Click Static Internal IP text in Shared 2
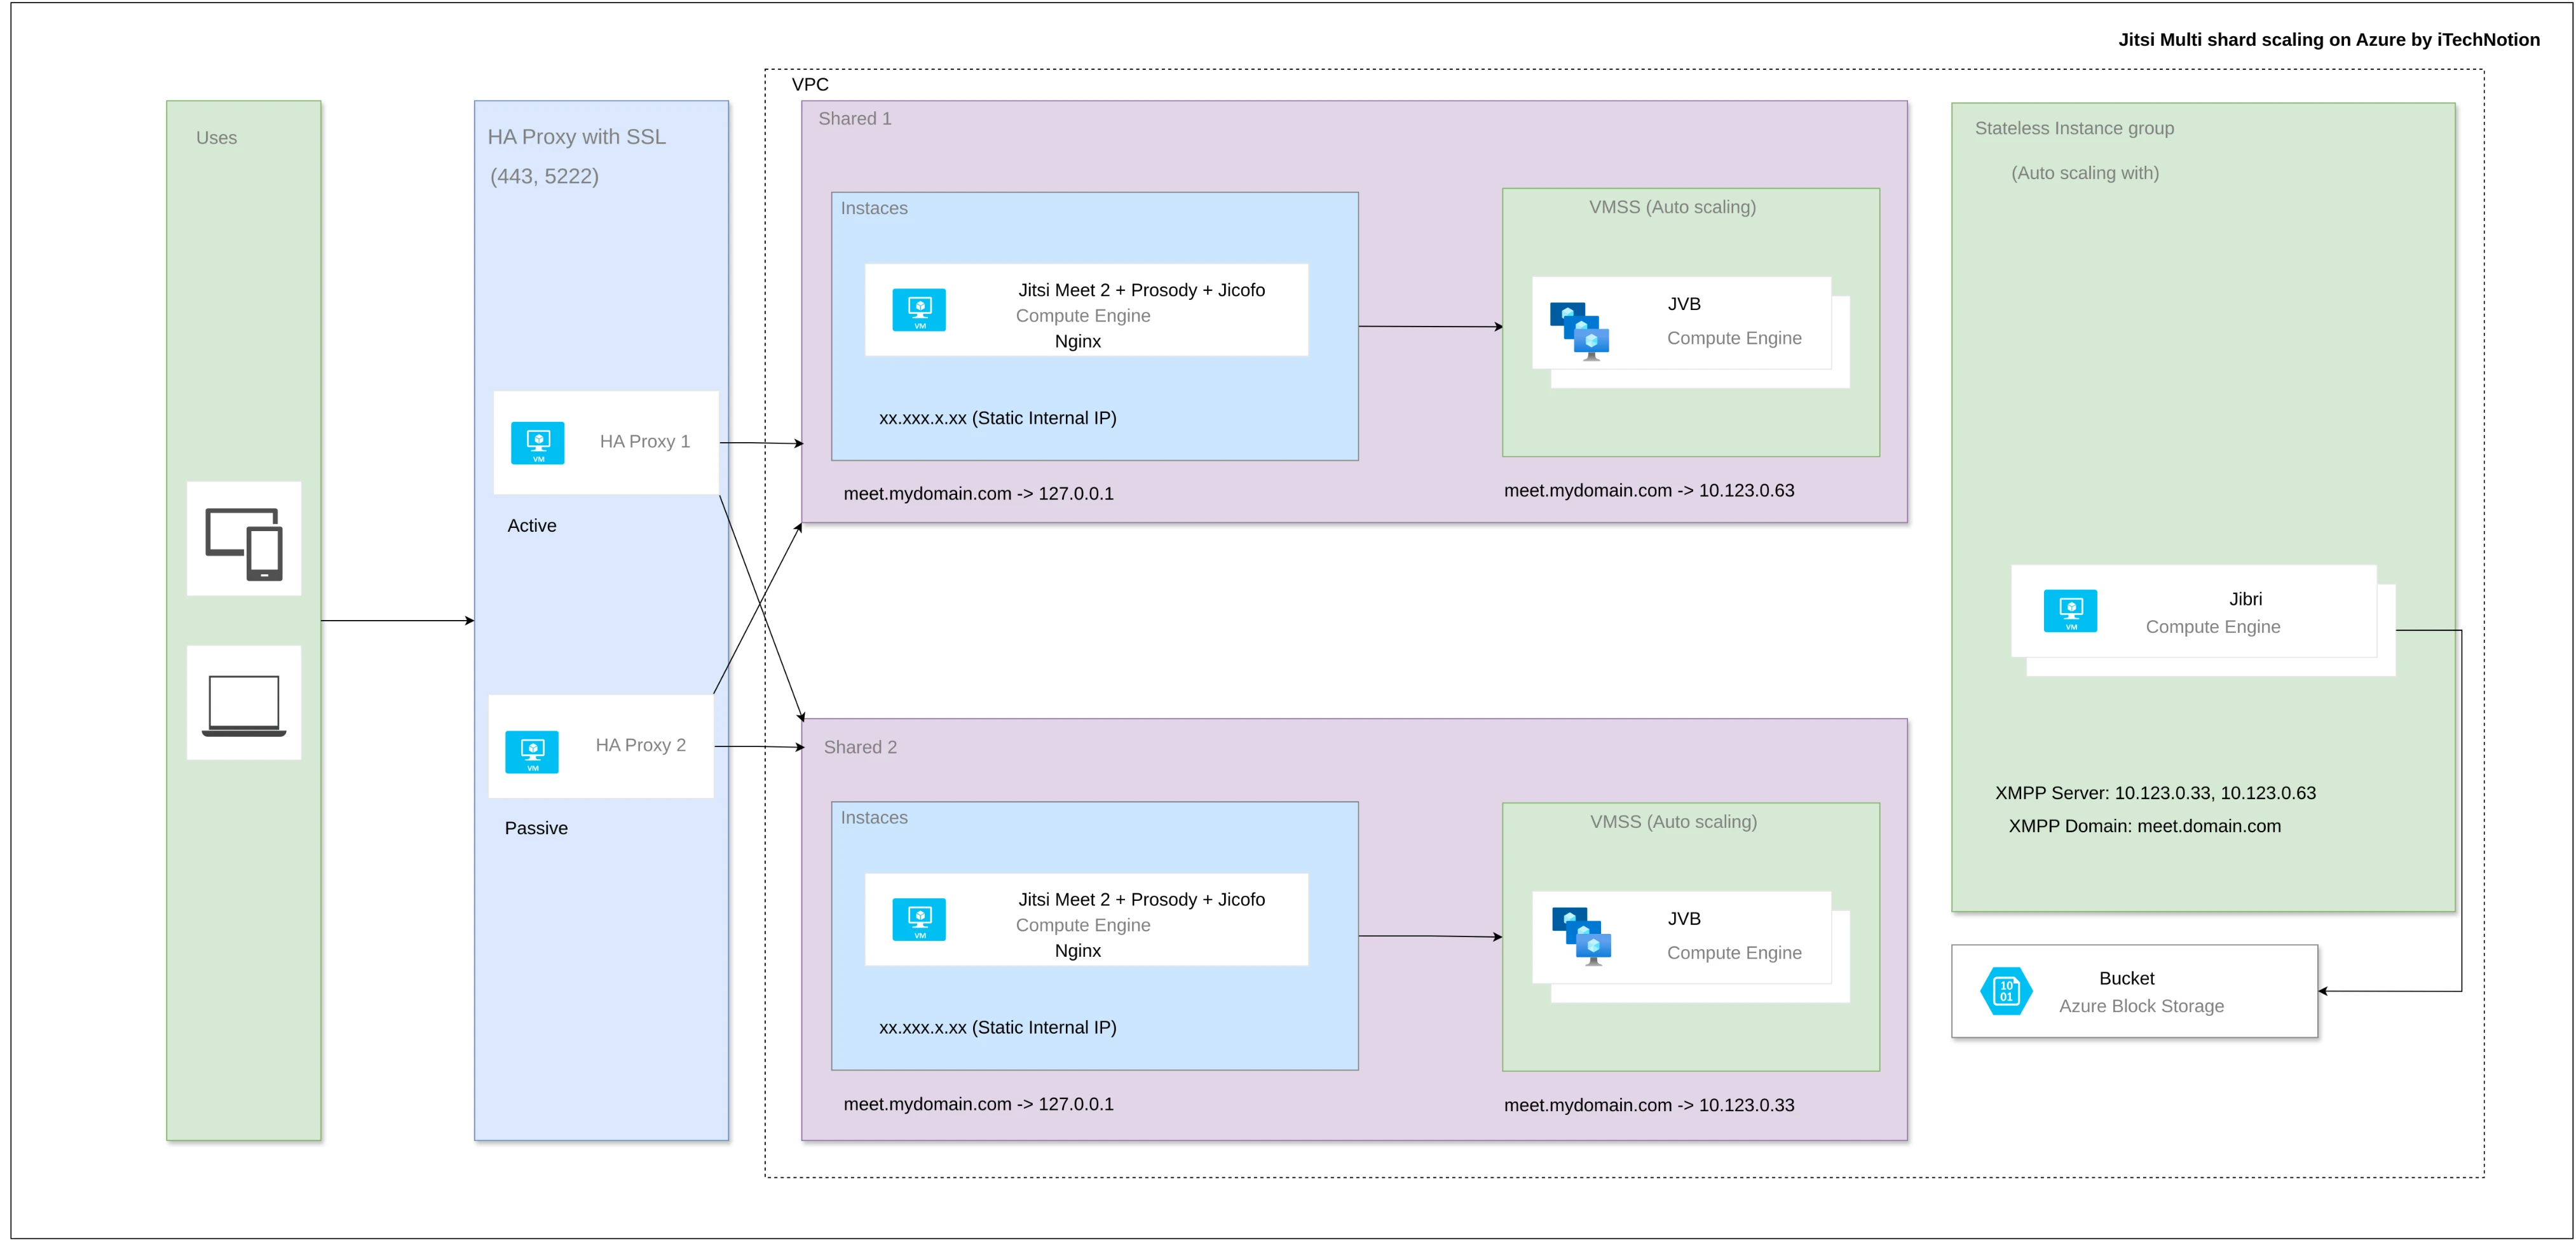The height and width of the screenshot is (1249, 2576). click(x=998, y=1028)
